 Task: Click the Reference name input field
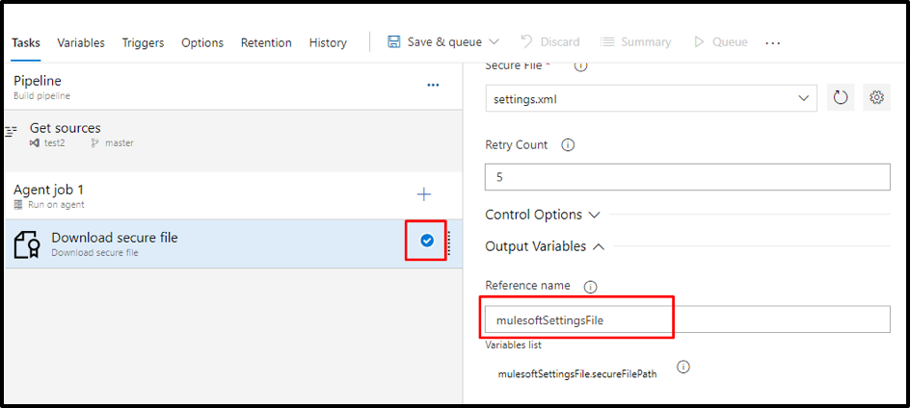[x=686, y=320]
